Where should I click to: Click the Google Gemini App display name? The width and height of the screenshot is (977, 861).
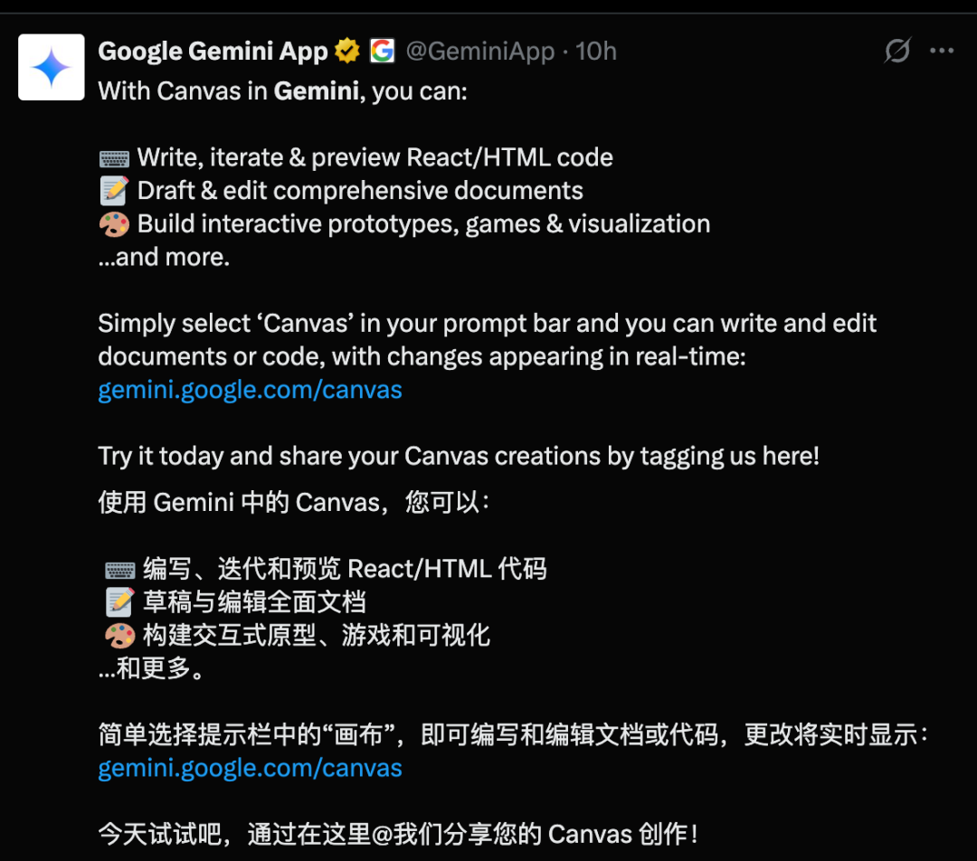[x=213, y=51]
